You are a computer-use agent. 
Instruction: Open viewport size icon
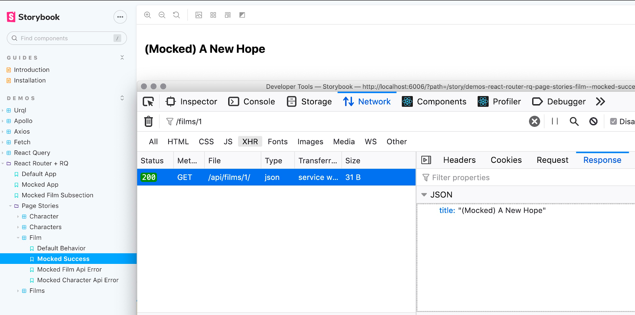click(x=228, y=15)
